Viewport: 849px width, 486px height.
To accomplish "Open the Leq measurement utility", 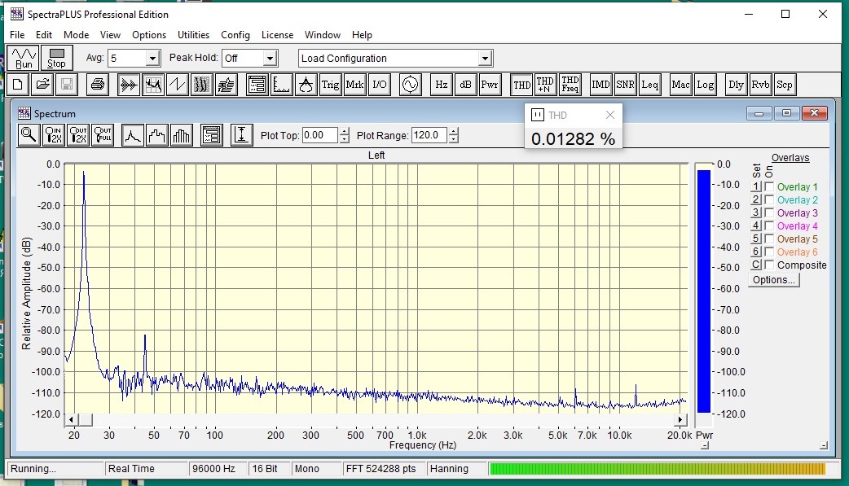I will coord(649,85).
